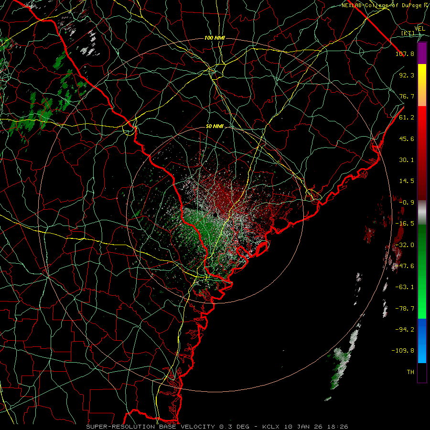Pick the bright green color bar segment
This screenshot has width=430, height=430.
[422, 303]
